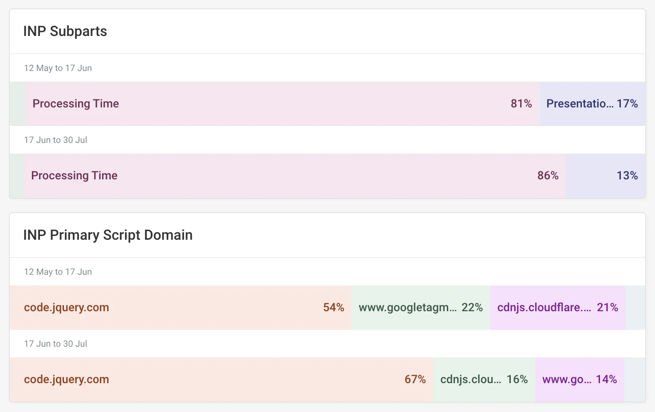Screen dimensions: 655x412
Task: Click the gray segment after cdnjs.cloudflare 21%
Action: point(635,308)
